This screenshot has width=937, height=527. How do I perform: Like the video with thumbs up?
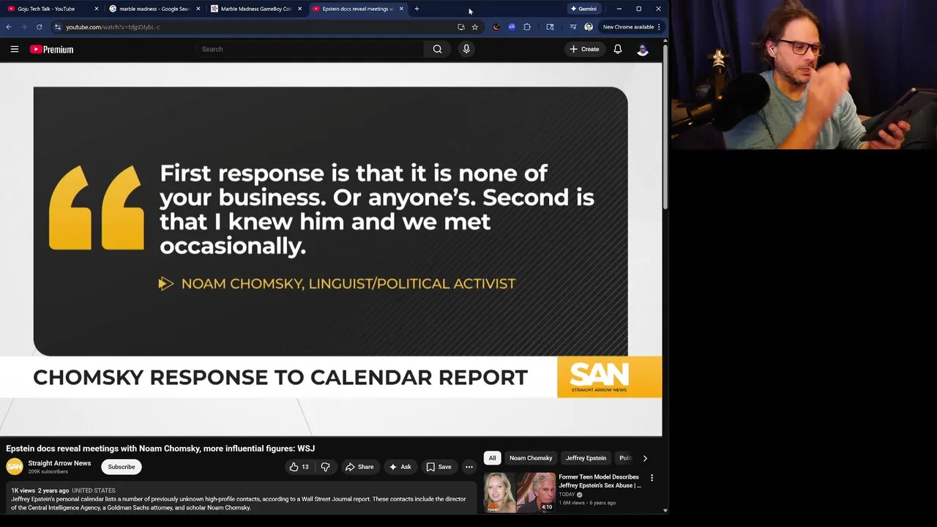[x=299, y=467]
